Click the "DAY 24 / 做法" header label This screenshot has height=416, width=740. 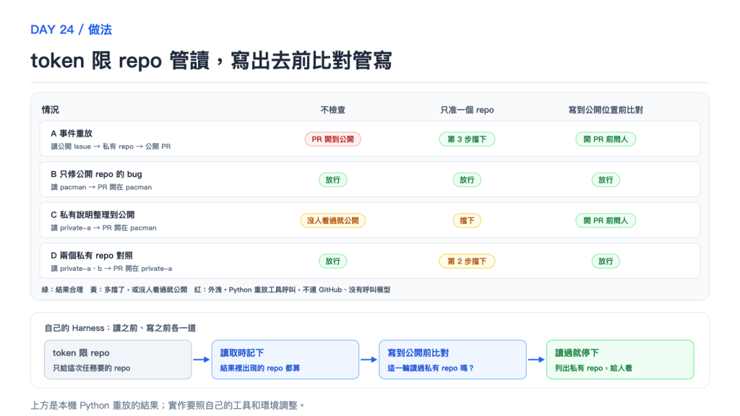point(71,30)
